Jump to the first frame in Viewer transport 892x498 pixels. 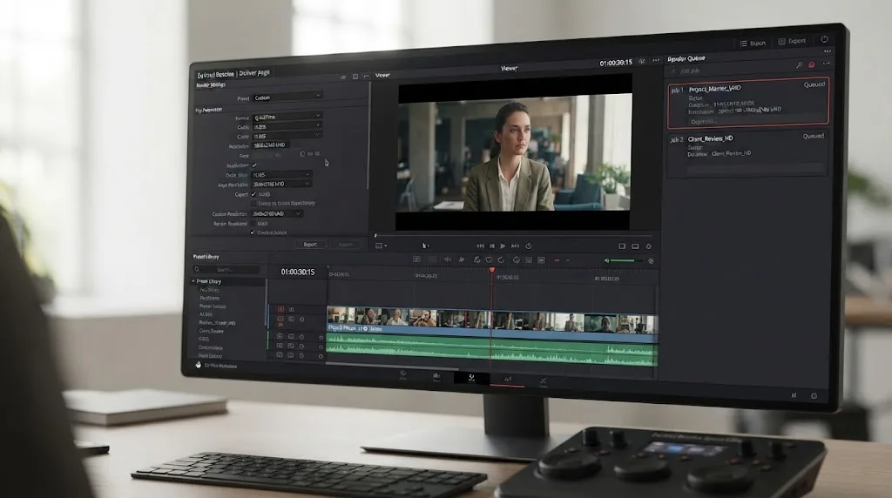pos(480,246)
